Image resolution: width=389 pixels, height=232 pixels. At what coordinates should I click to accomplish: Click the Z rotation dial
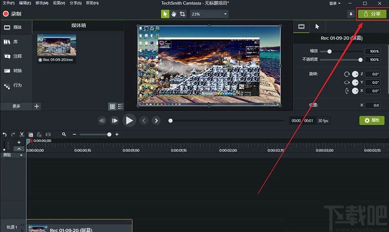[x=355, y=74]
